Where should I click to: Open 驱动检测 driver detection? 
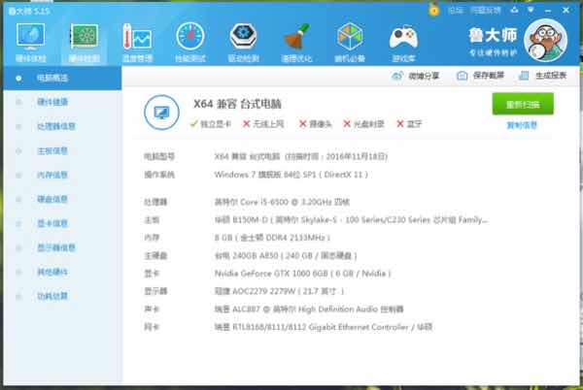point(243,42)
